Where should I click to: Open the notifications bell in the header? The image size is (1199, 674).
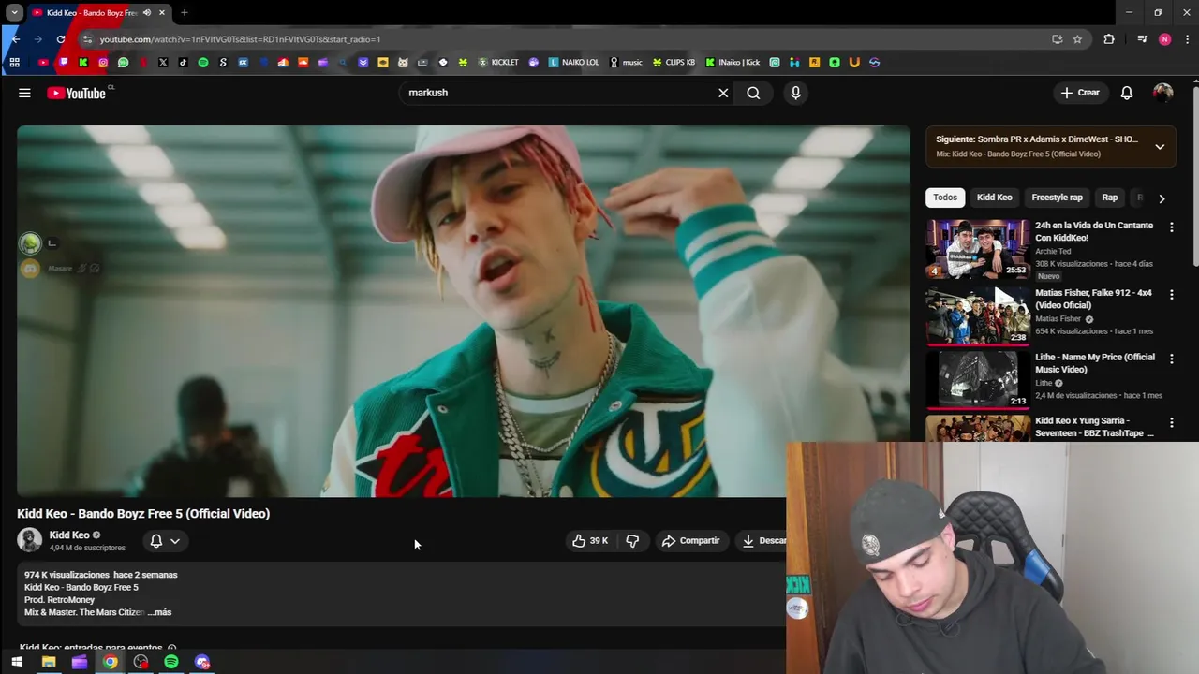(1127, 93)
